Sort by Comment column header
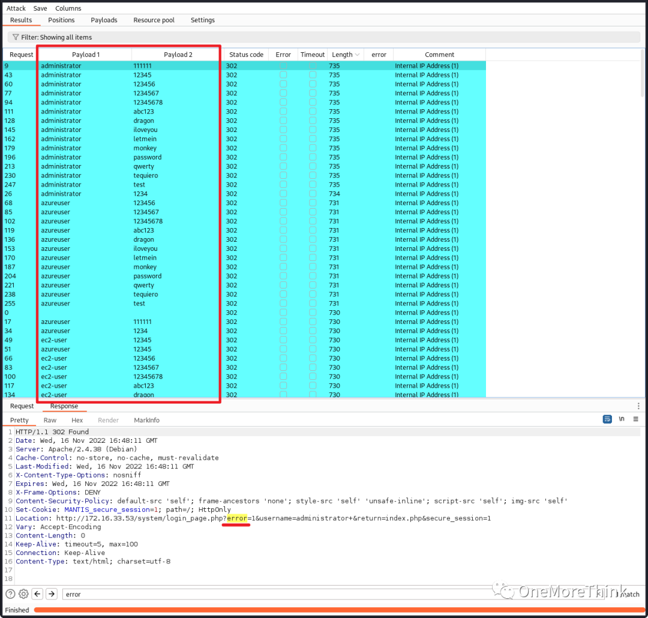Image resolution: width=648 pixels, height=618 pixels. click(x=439, y=55)
